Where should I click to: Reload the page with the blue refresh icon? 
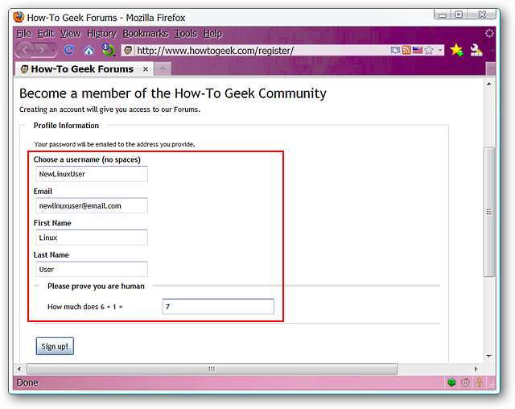pos(69,50)
